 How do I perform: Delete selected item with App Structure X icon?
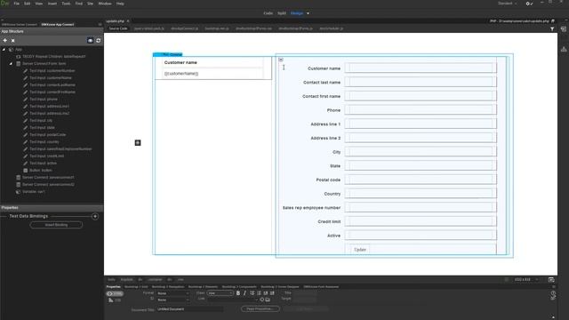click(x=13, y=41)
